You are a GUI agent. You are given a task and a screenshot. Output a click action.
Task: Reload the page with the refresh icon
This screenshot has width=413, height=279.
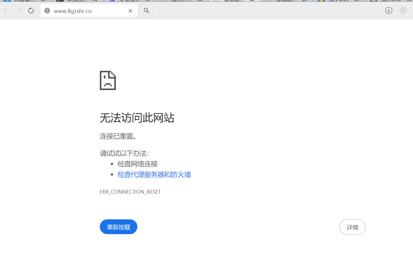(x=31, y=11)
